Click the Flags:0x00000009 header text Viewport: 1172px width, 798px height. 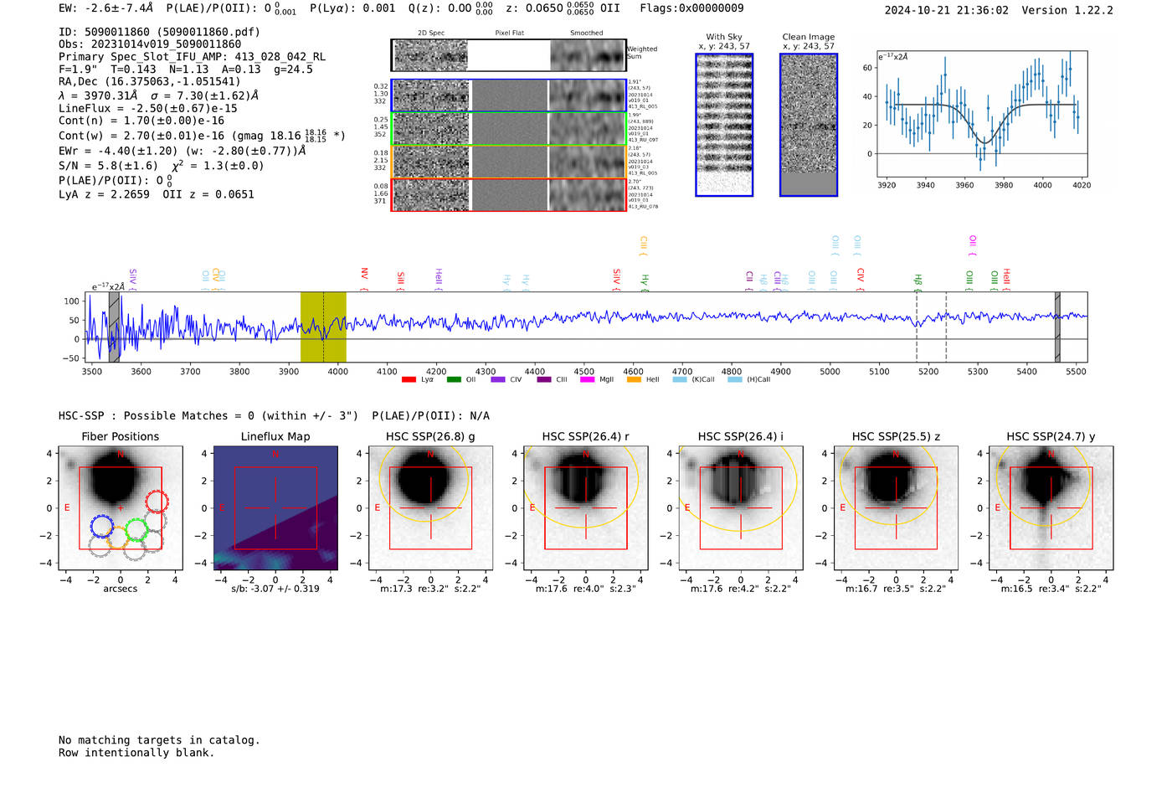point(691,8)
